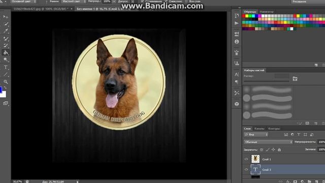Select the Слой 3 text layer thumbnail
325x183 pixels.
click(255, 169)
